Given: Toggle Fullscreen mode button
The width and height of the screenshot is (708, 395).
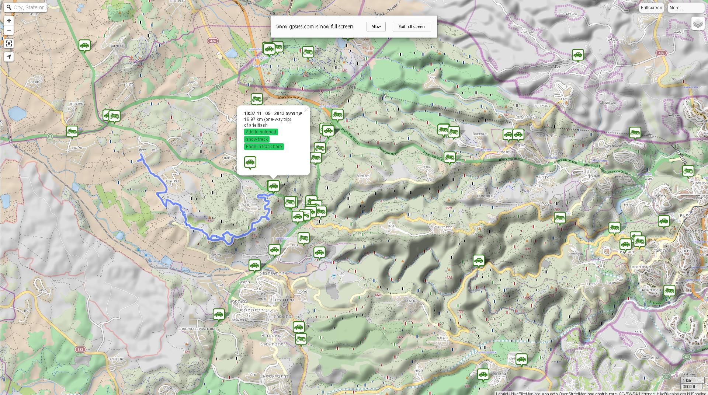Looking at the screenshot, I should point(651,8).
